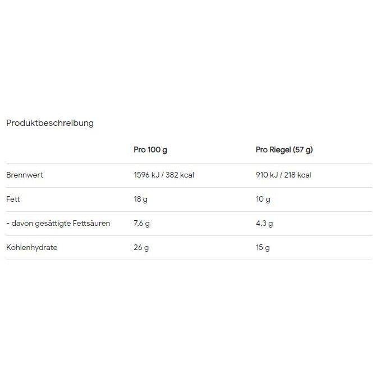Viewport: 376px width, 377px height.
Task: Select the 4,3 g saturated fat value
Action: (x=264, y=224)
